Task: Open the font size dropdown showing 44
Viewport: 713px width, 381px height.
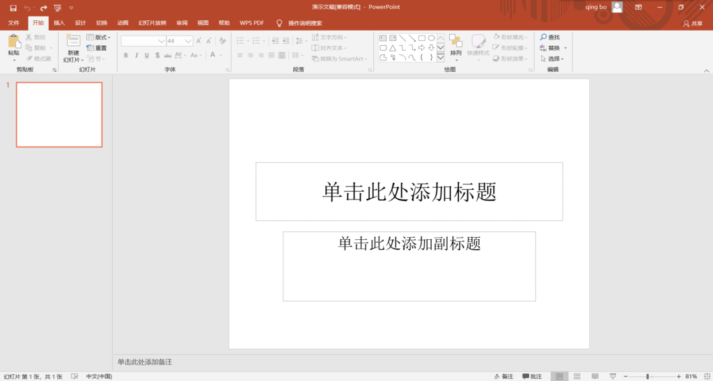Action: [189, 41]
